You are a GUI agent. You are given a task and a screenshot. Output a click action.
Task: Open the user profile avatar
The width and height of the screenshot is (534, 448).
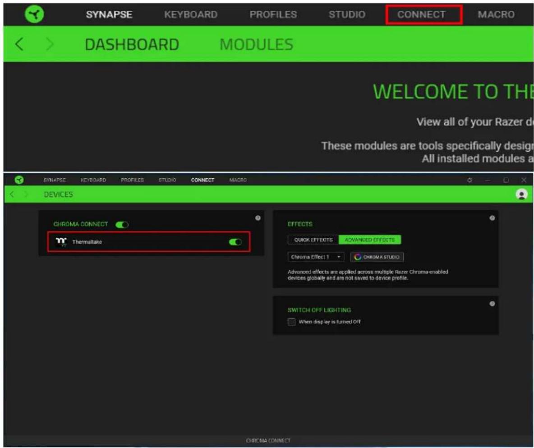point(521,194)
